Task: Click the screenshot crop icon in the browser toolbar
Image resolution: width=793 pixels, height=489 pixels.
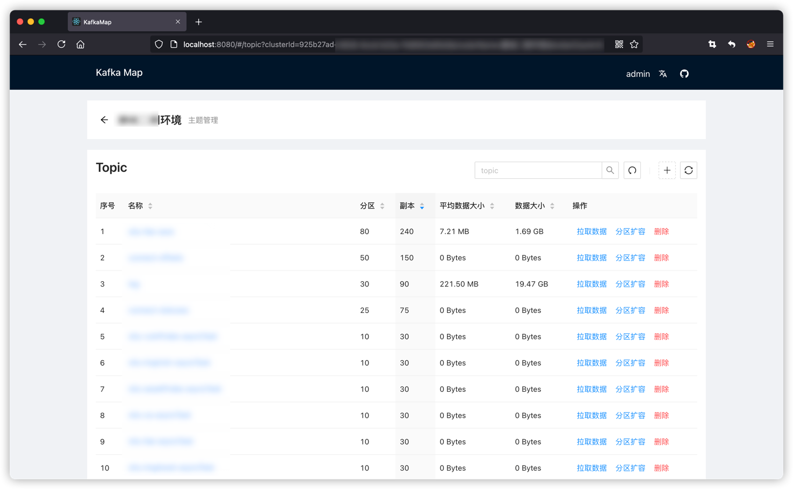Action: pyautogui.click(x=712, y=44)
